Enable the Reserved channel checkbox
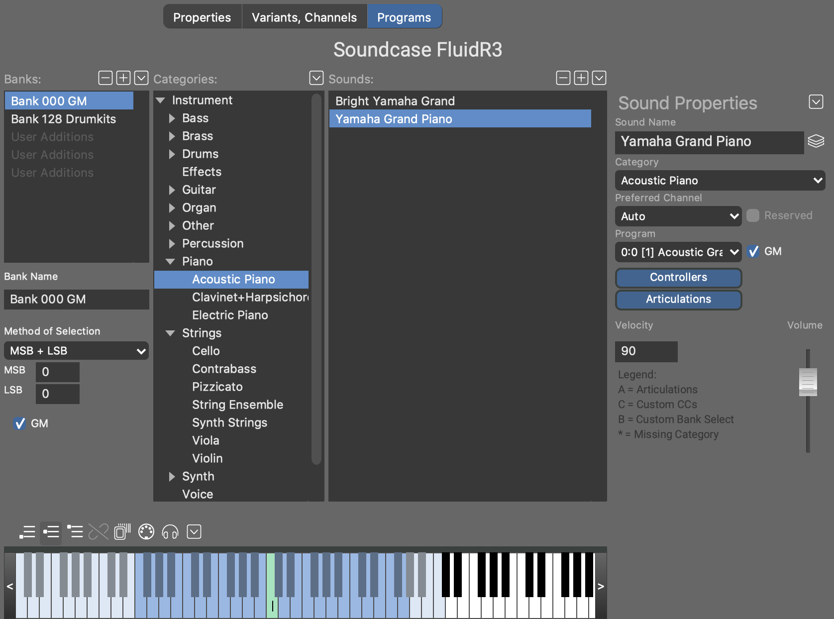The image size is (834, 619). [753, 215]
